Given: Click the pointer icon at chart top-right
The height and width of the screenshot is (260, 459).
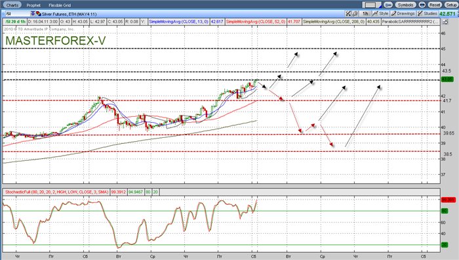Looking at the screenshot, I should [x=445, y=22].
